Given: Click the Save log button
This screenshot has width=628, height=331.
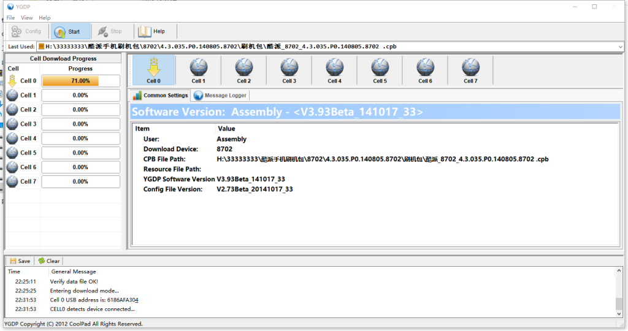Looking at the screenshot, I should click(x=20, y=261).
